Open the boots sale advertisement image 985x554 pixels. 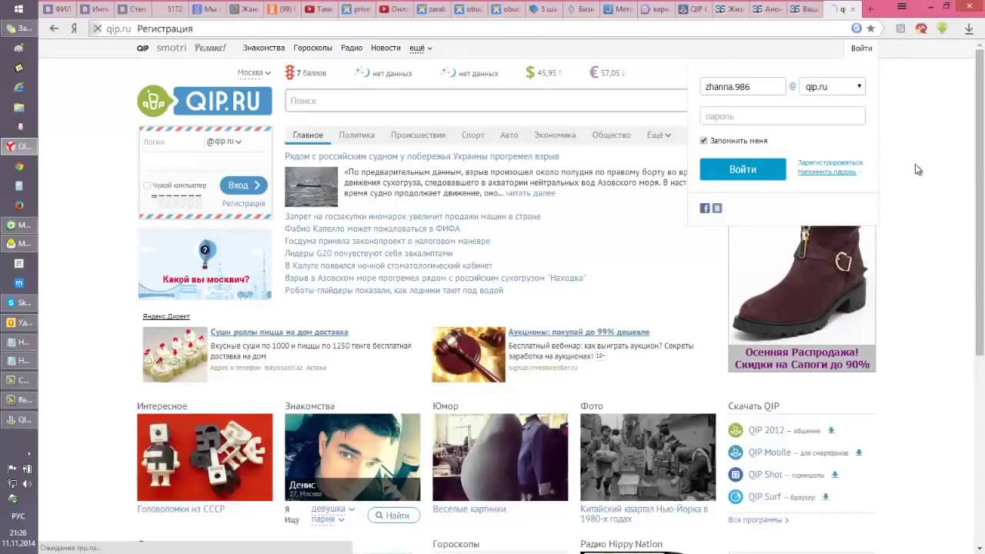coord(802,299)
